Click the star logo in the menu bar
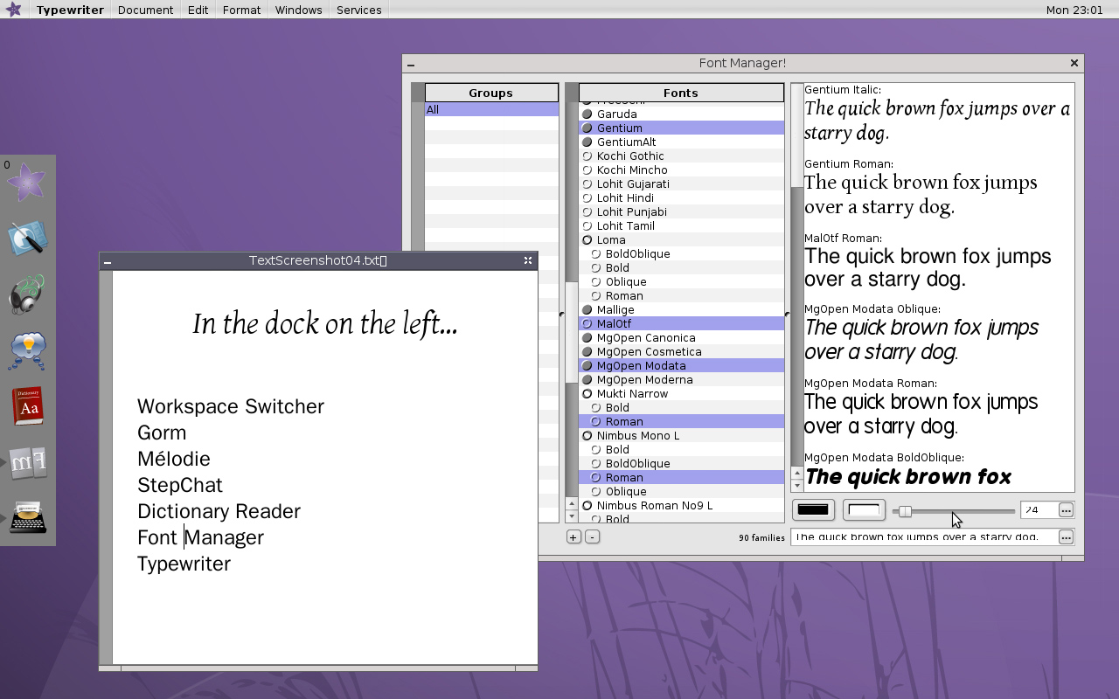Viewport: 1119px width, 699px height. 14,10
